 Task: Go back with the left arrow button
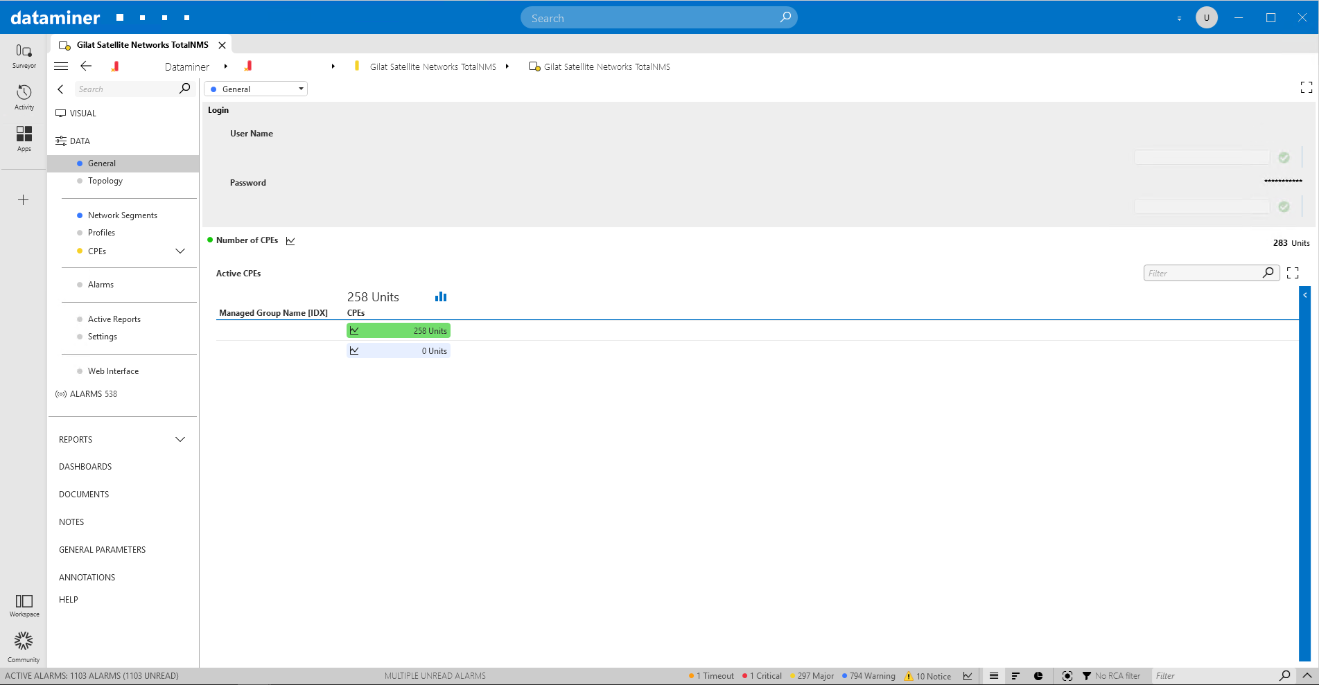86,66
